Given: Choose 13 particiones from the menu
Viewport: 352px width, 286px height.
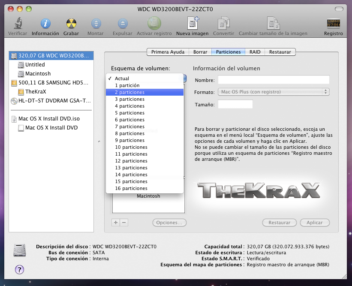Looking at the screenshot, I should pyautogui.click(x=144, y=168).
